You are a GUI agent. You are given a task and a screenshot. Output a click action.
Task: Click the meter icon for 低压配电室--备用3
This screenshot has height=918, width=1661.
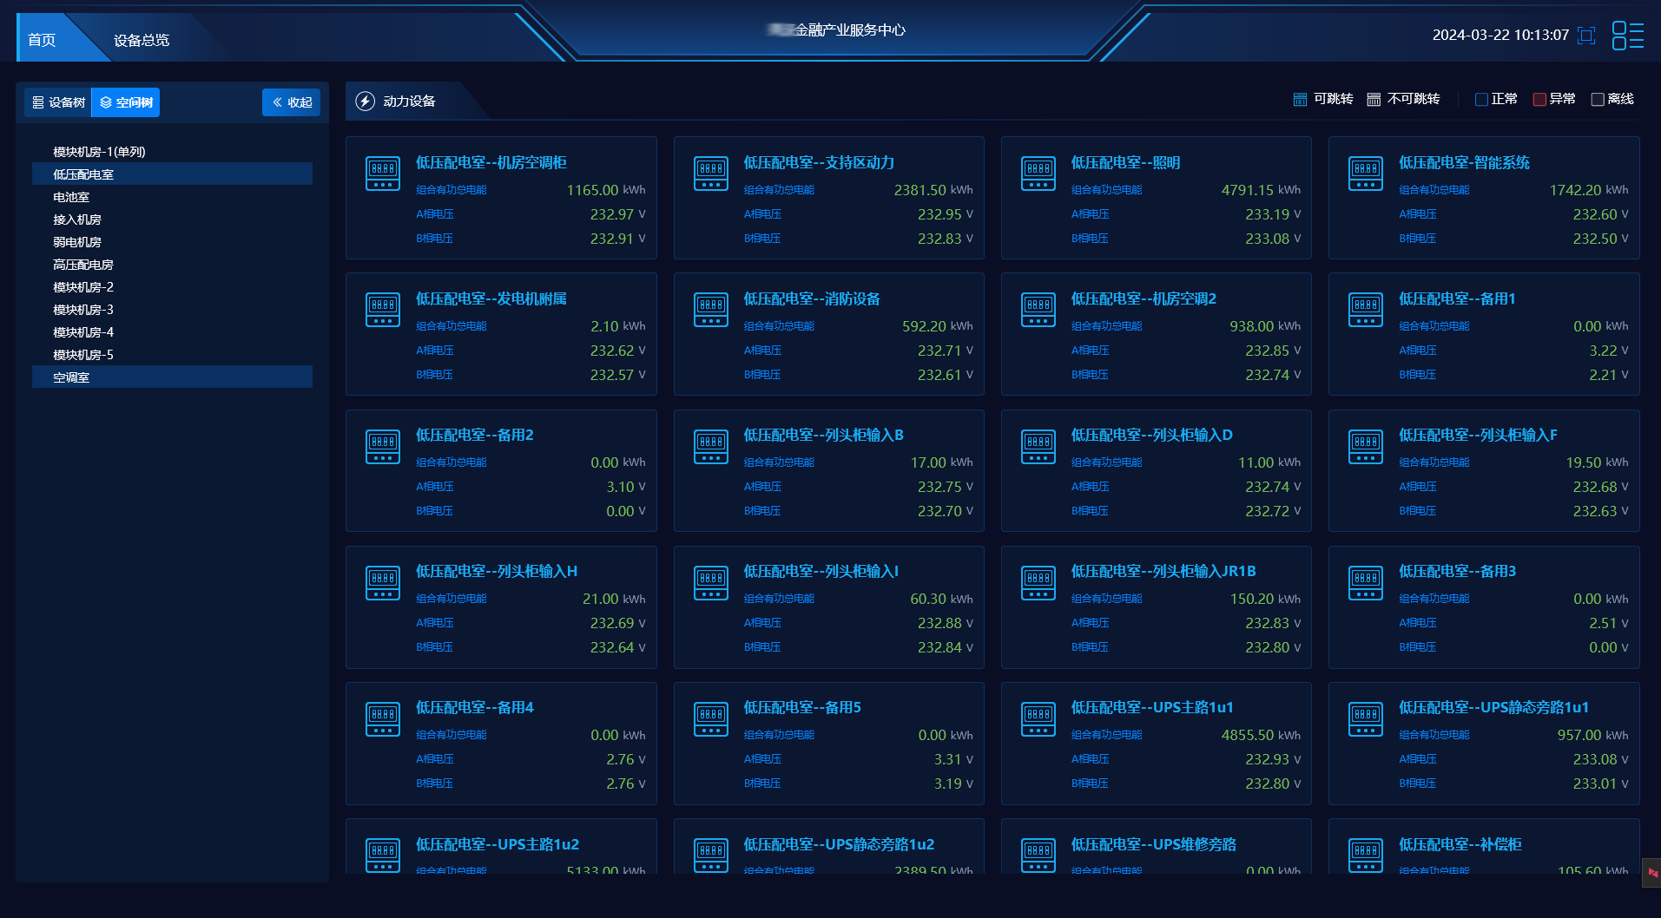pos(1365,582)
